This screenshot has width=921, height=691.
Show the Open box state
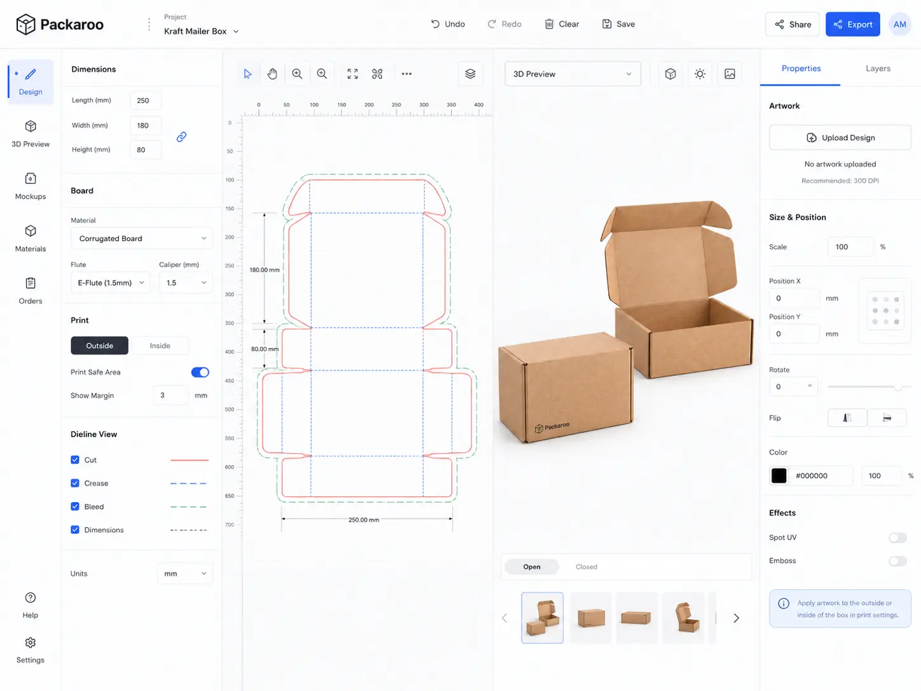tap(532, 567)
